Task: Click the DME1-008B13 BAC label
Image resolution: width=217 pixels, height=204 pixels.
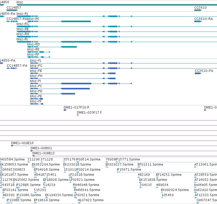Action: point(43,153)
